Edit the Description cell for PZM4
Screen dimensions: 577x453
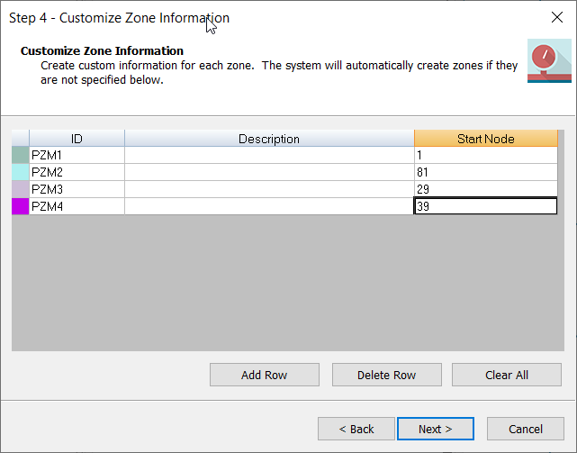tap(268, 206)
